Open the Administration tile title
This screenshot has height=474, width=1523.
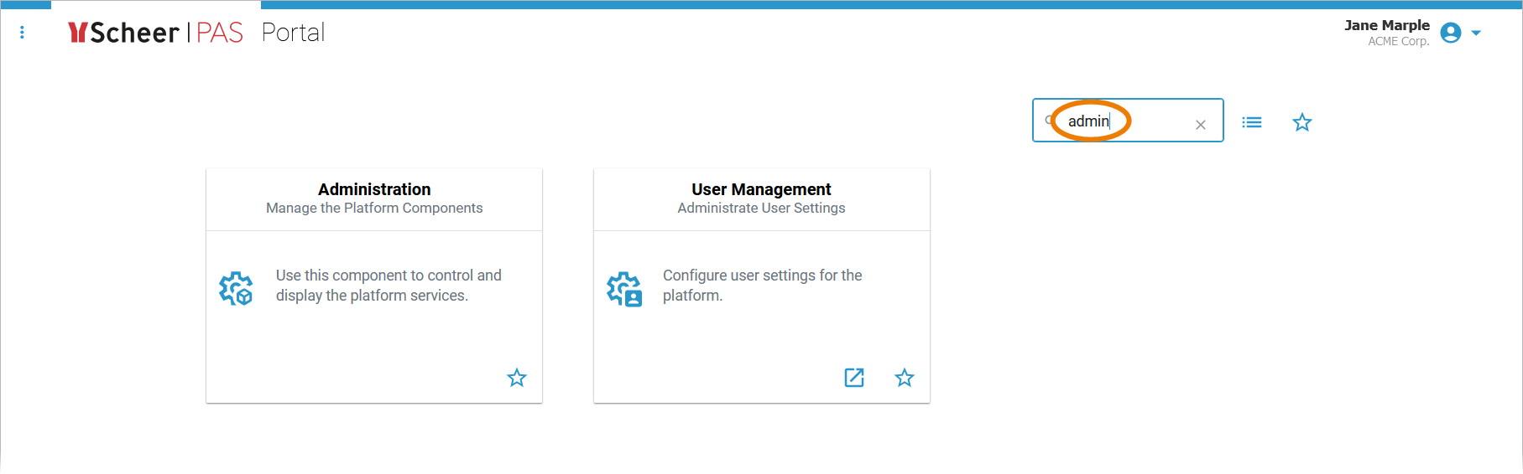point(374,189)
